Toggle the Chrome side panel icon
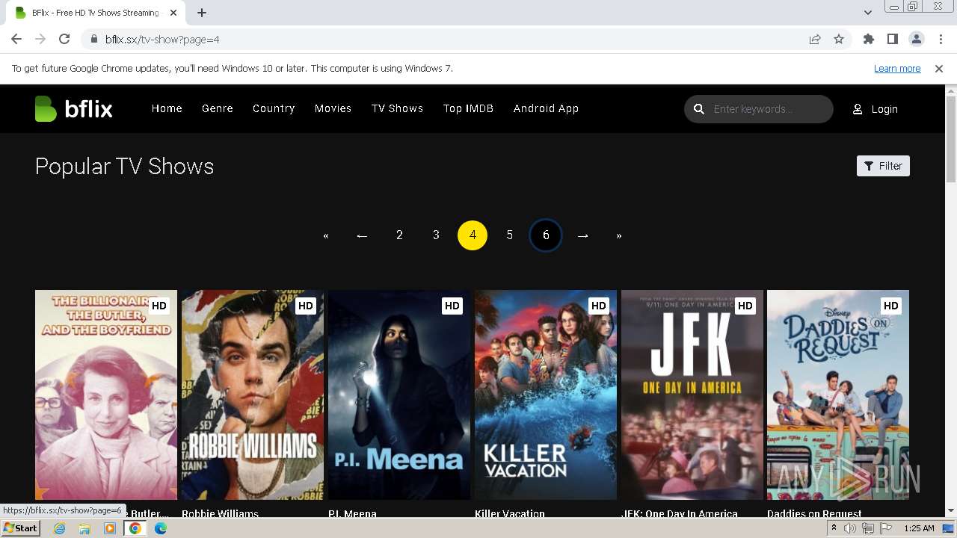 pyautogui.click(x=893, y=40)
